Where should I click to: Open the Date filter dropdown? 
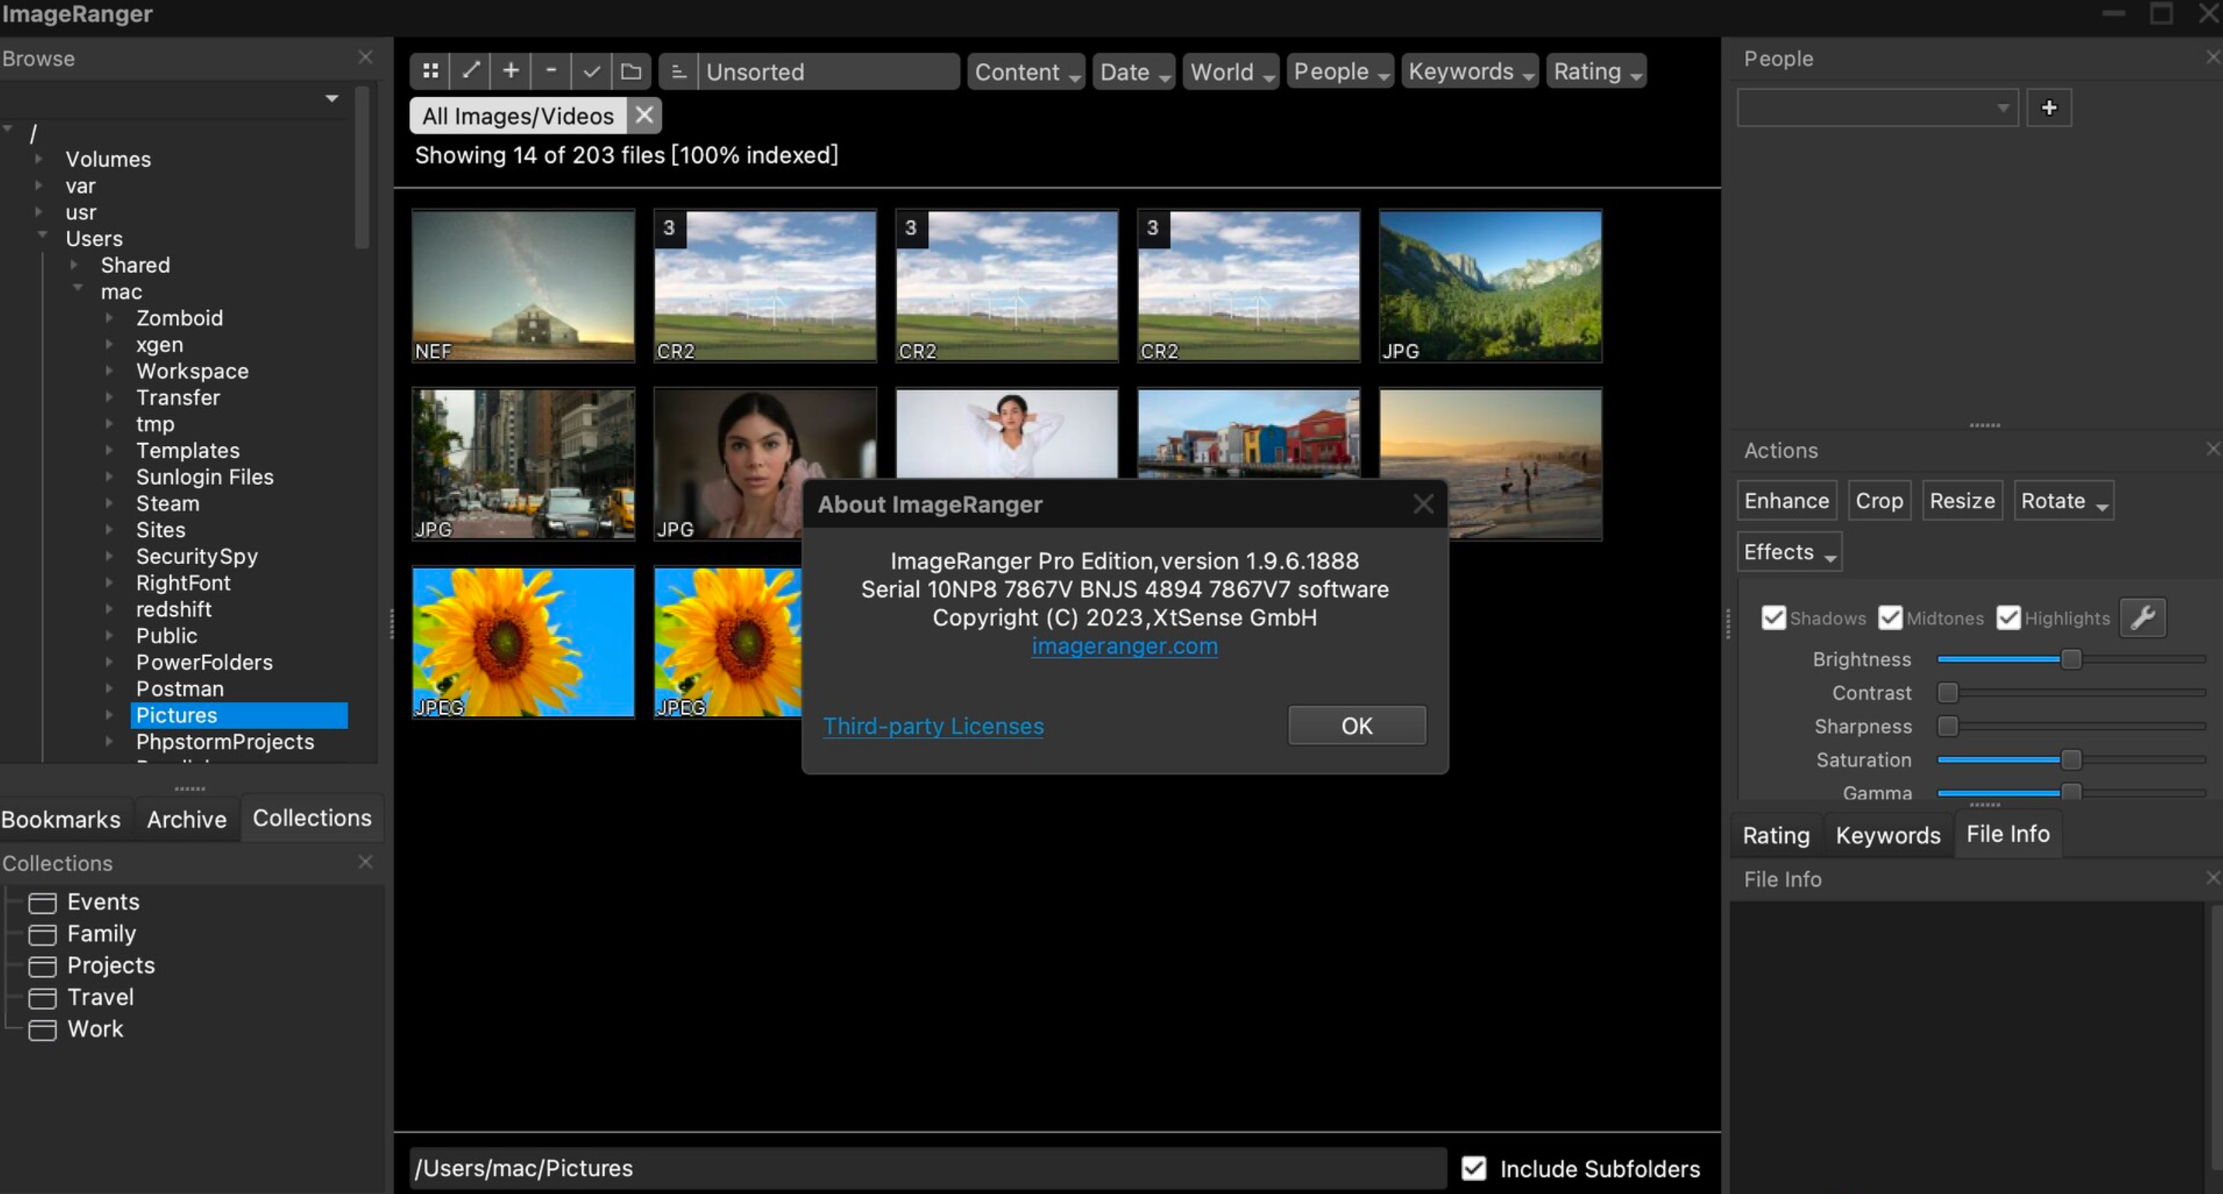pyautogui.click(x=1134, y=71)
